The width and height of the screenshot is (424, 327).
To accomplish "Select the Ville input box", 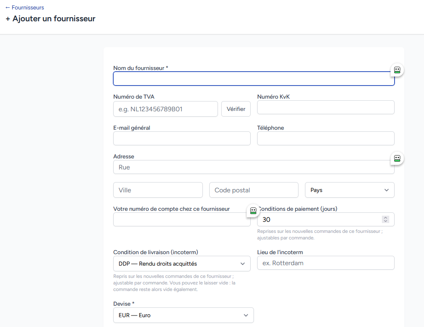I will (x=158, y=190).
